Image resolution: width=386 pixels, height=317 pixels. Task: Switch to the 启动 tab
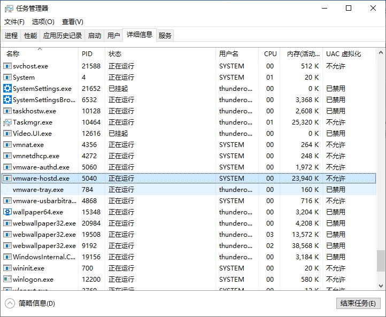pyautogui.click(x=95, y=36)
